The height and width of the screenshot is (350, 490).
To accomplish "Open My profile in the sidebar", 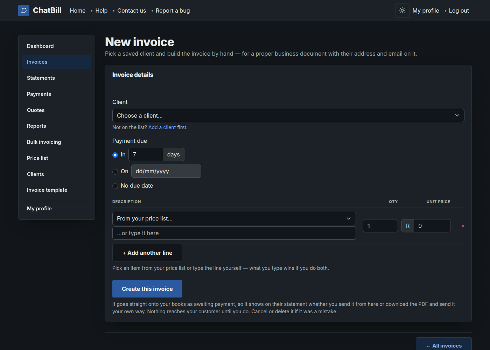I will click(57, 209).
